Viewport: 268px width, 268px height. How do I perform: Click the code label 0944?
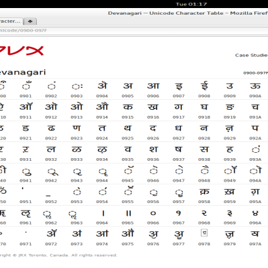tap(102, 180)
